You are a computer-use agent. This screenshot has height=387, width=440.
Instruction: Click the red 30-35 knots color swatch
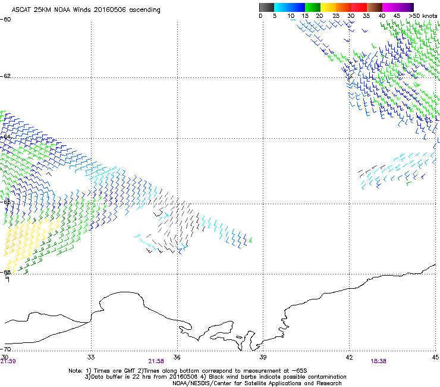359,7
